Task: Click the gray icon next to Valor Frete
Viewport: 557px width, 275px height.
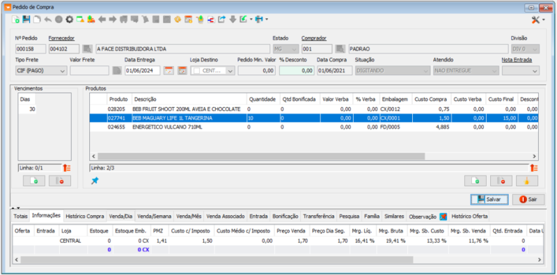Action: click(117, 70)
